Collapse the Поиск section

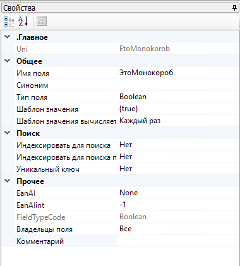(8, 133)
